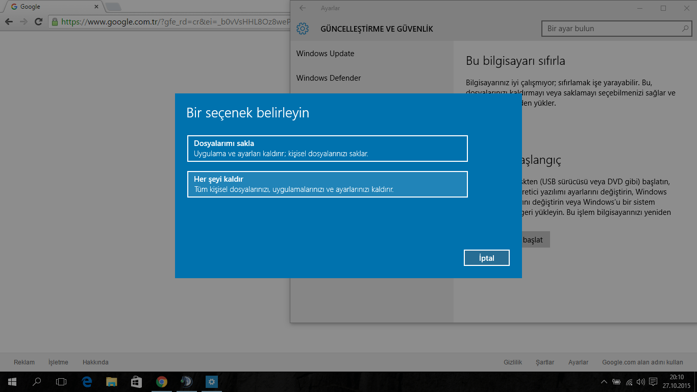Open the İşletme link in Google's footer

pos(58,362)
